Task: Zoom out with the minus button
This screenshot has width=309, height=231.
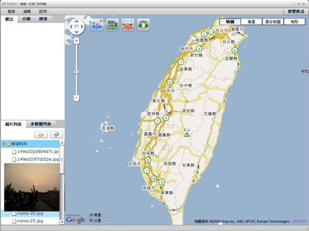Action: 77,98
